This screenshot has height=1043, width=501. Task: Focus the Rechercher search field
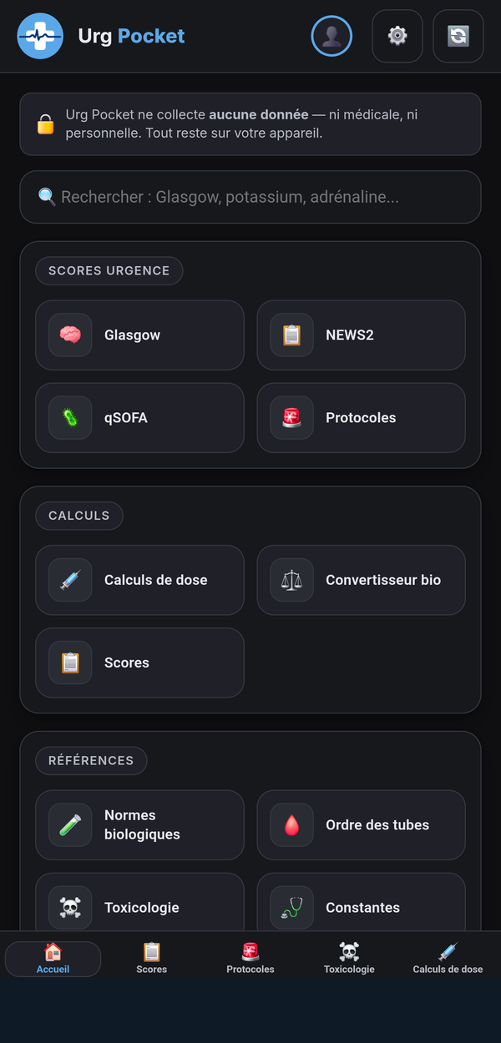click(250, 197)
